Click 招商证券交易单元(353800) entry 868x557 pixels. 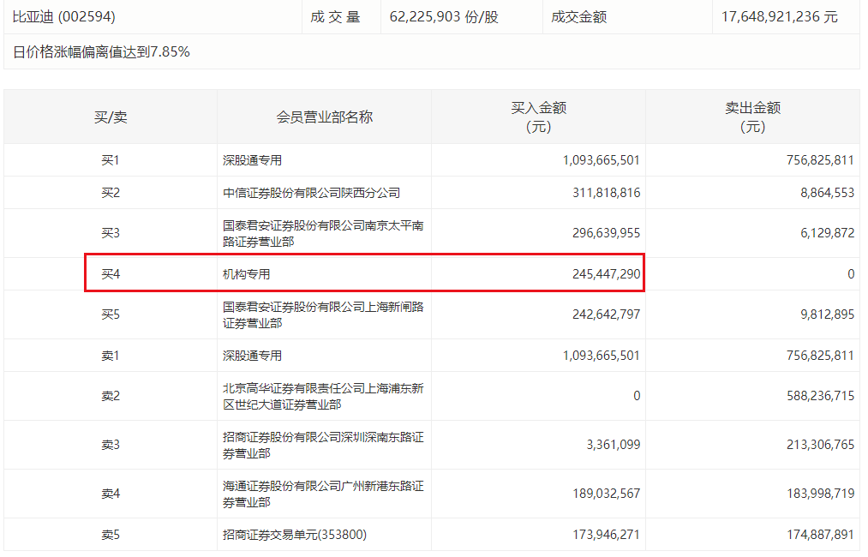pyautogui.click(x=295, y=535)
